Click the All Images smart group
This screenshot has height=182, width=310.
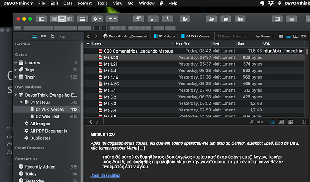pos(40,124)
